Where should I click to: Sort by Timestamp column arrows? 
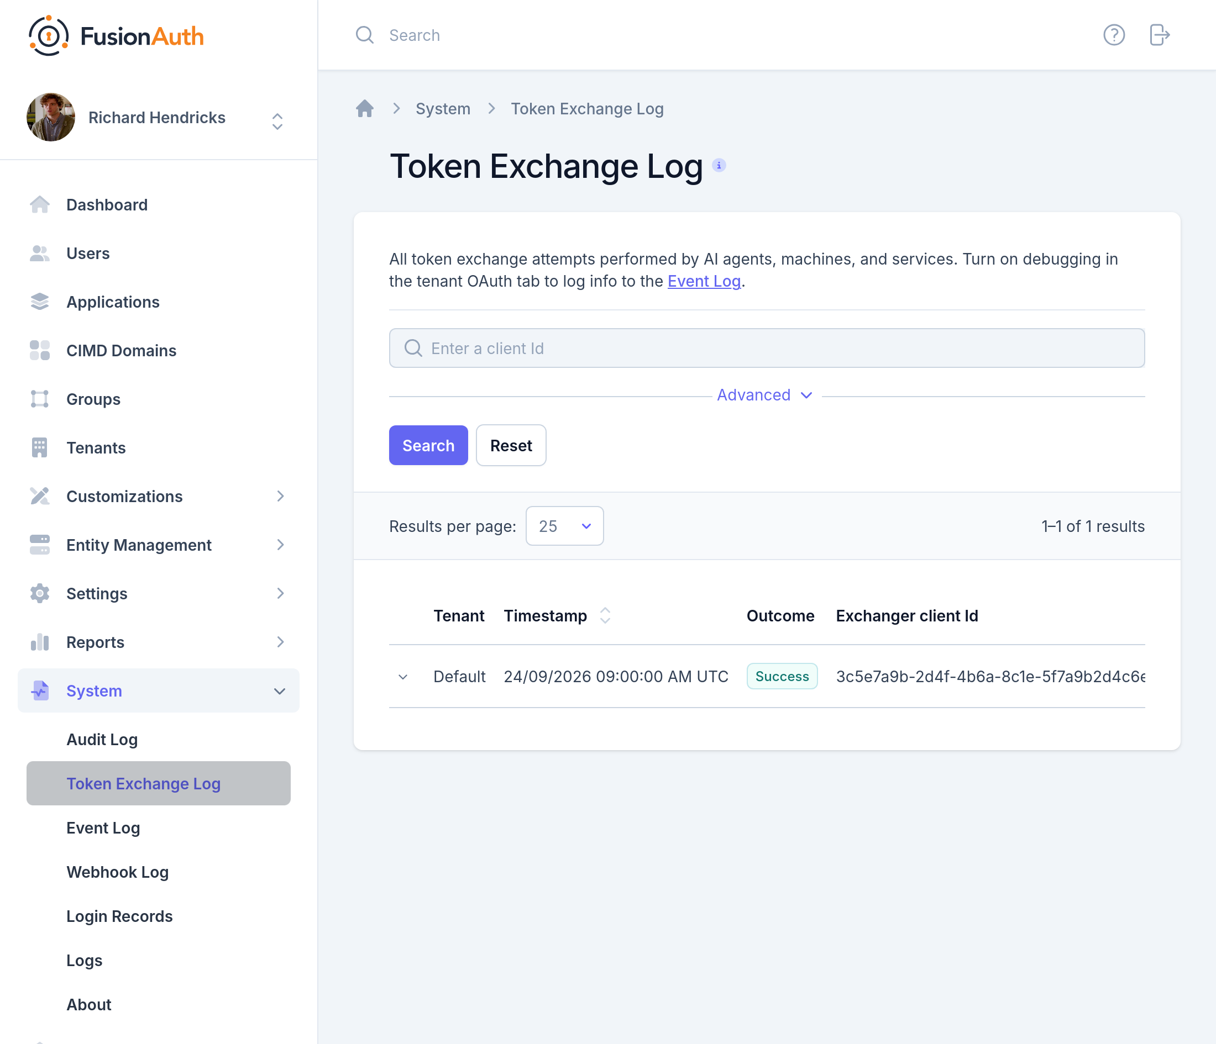pyautogui.click(x=605, y=616)
